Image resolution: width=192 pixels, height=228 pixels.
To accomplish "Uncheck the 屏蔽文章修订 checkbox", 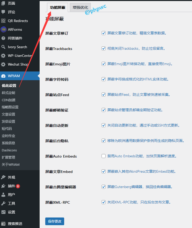I will (104, 33).
